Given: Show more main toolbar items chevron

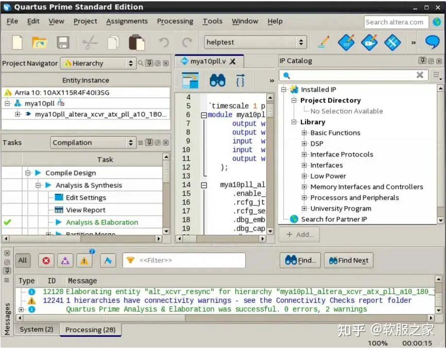Looking at the screenshot, I should click(x=414, y=43).
